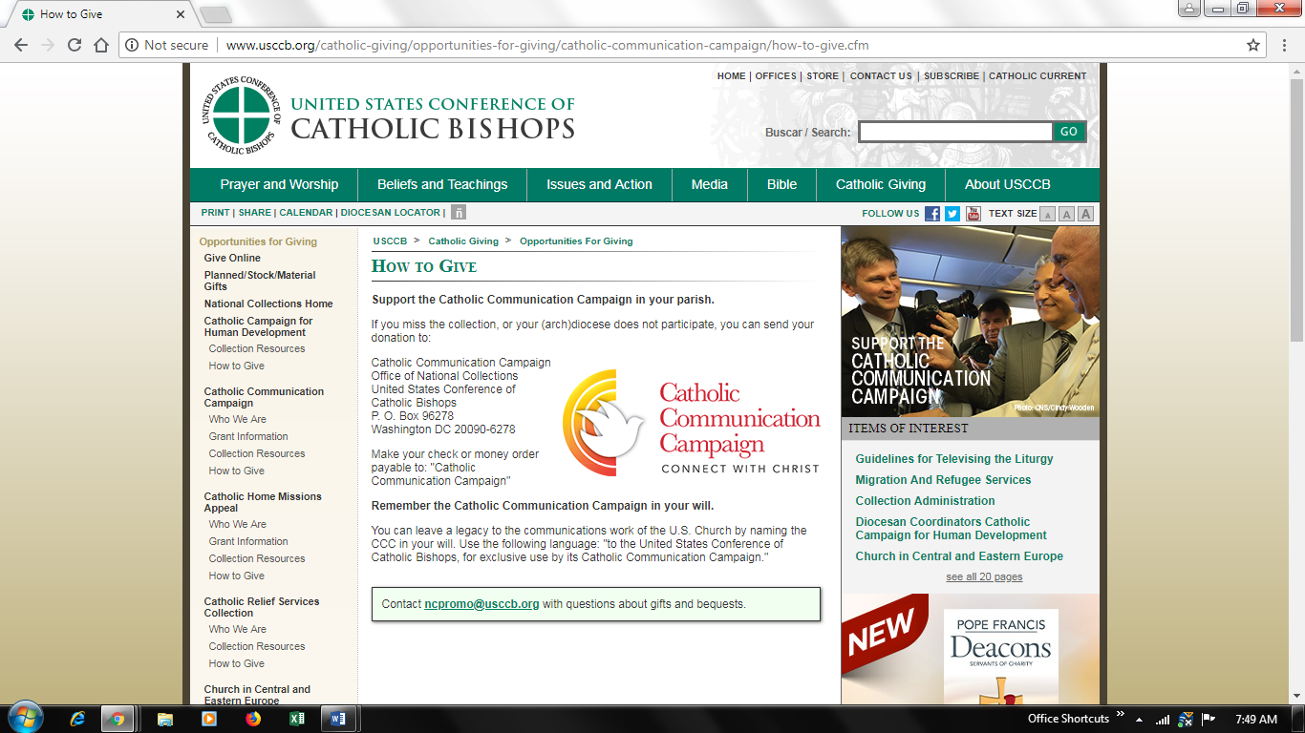Set text size to largest A
Screen dimensions: 1305x733
pos(1085,214)
